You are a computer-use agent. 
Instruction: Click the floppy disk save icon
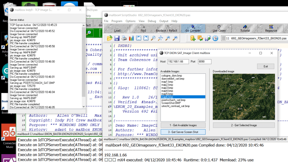117,38
